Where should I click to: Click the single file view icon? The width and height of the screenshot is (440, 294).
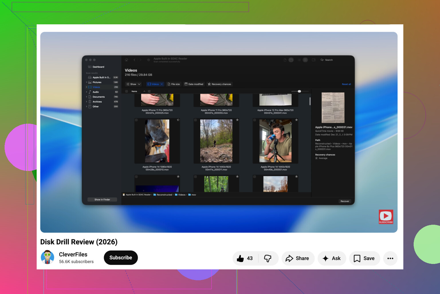pos(285,60)
